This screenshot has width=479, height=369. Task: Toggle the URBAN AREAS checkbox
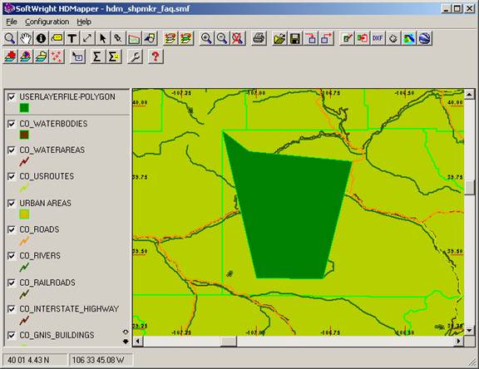click(x=12, y=203)
